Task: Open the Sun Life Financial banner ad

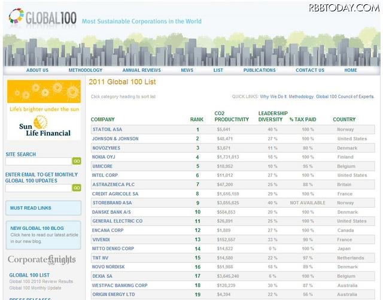Action: (x=44, y=110)
